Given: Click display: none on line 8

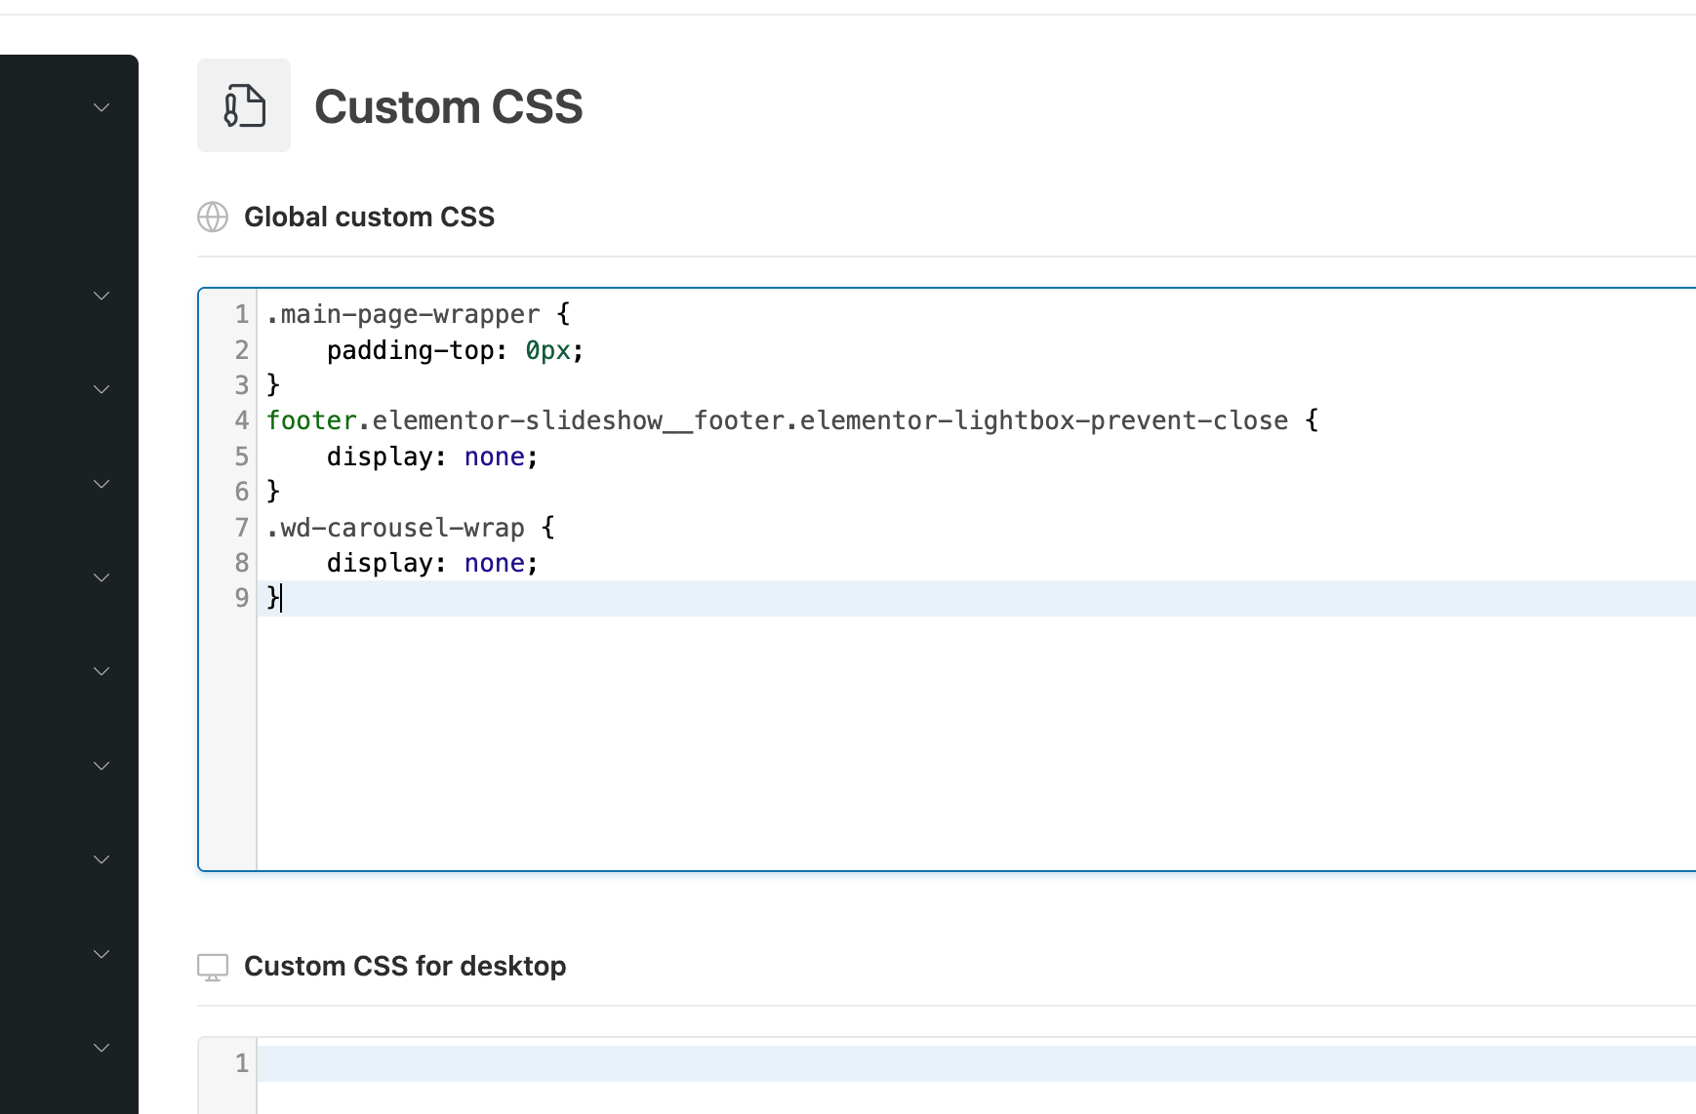Looking at the screenshot, I should (x=432, y=564).
